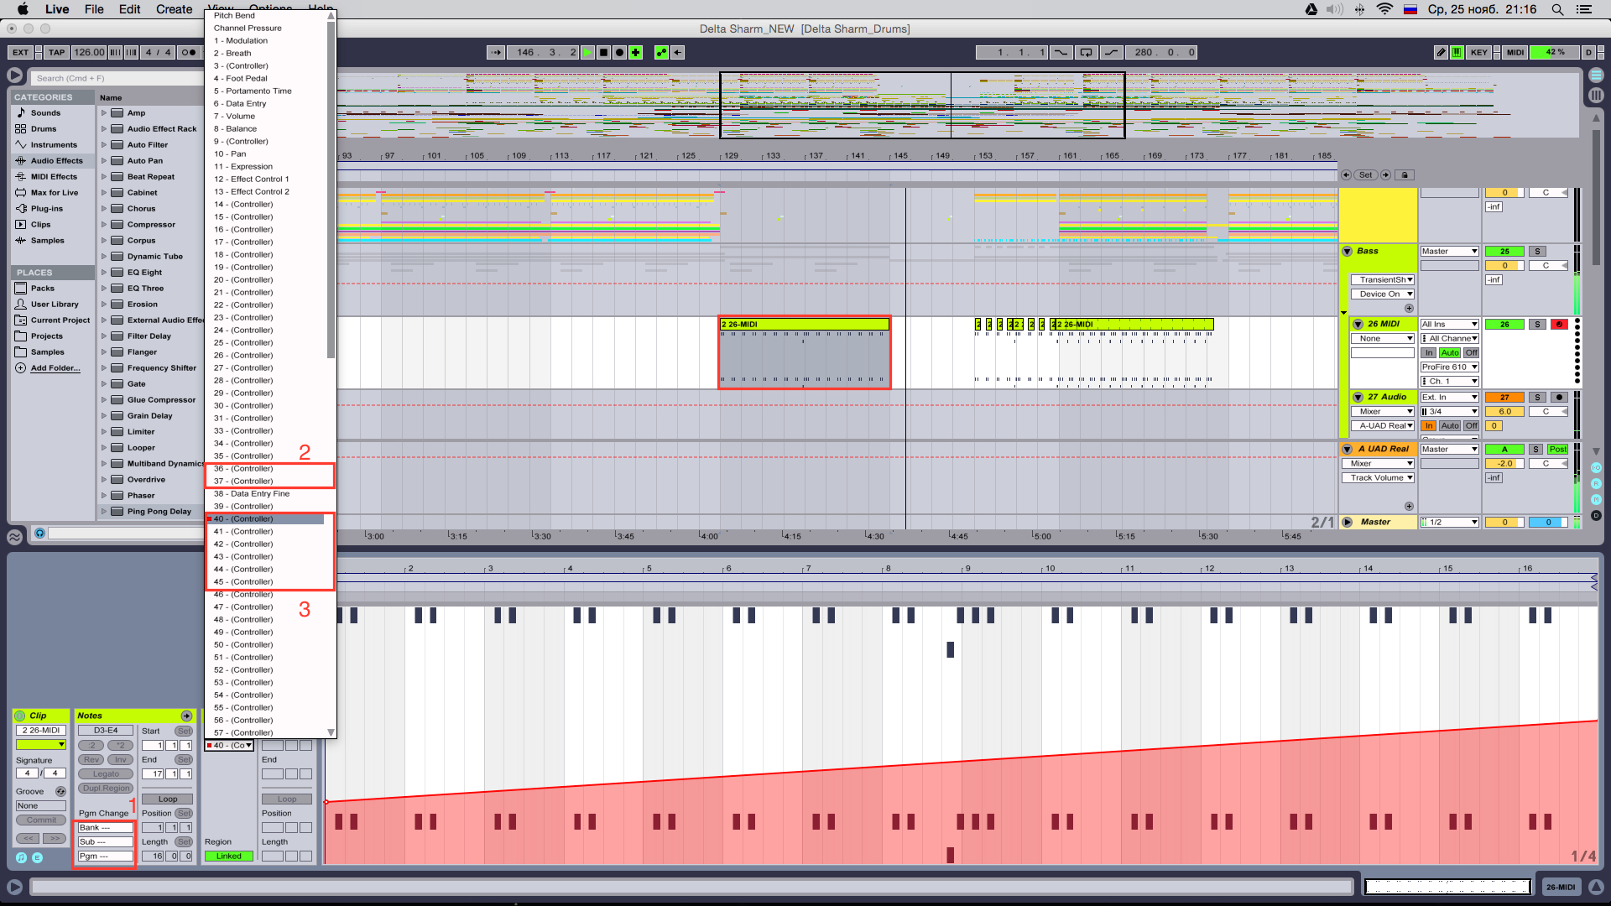Click the Spotlight search icon
This screenshot has height=906, width=1611.
click(x=1557, y=9)
